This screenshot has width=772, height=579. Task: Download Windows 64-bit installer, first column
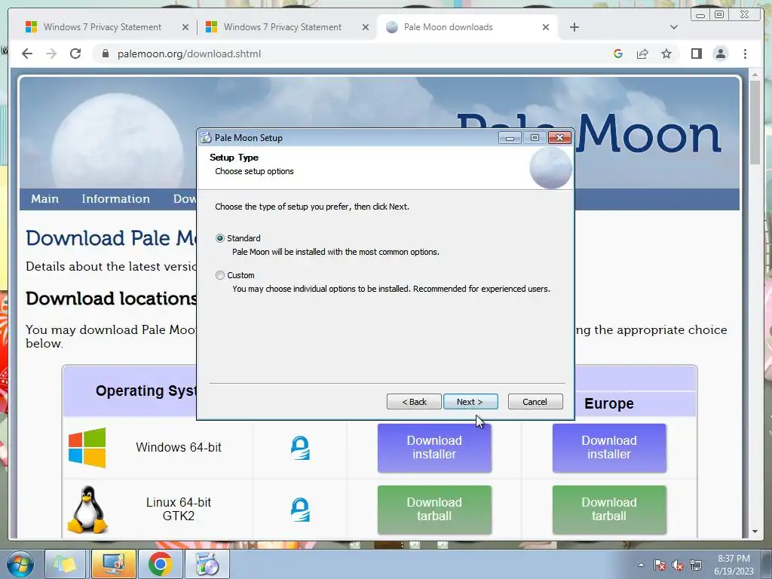pos(434,448)
